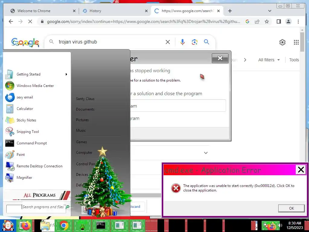Launch sexy email in Start menu
The height and width of the screenshot is (232, 309).
(x=25, y=97)
